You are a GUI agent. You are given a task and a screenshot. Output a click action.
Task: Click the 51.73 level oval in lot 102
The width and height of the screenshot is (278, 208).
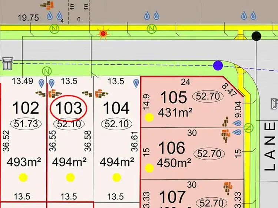click(25, 124)
